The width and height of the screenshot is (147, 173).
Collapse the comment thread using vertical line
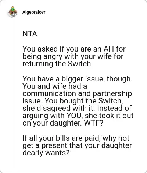[12, 92]
